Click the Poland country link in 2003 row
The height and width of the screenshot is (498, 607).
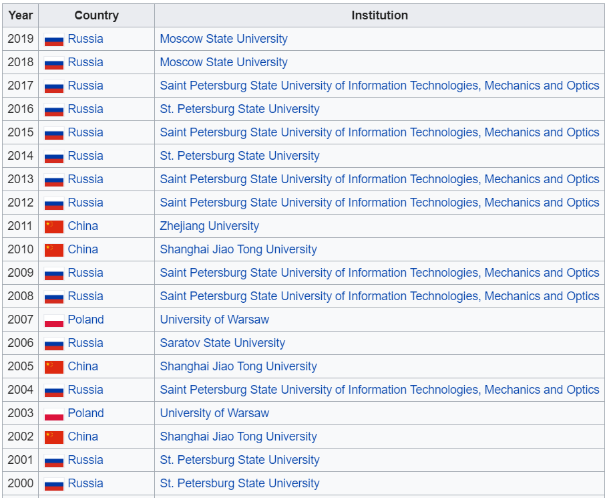point(85,413)
